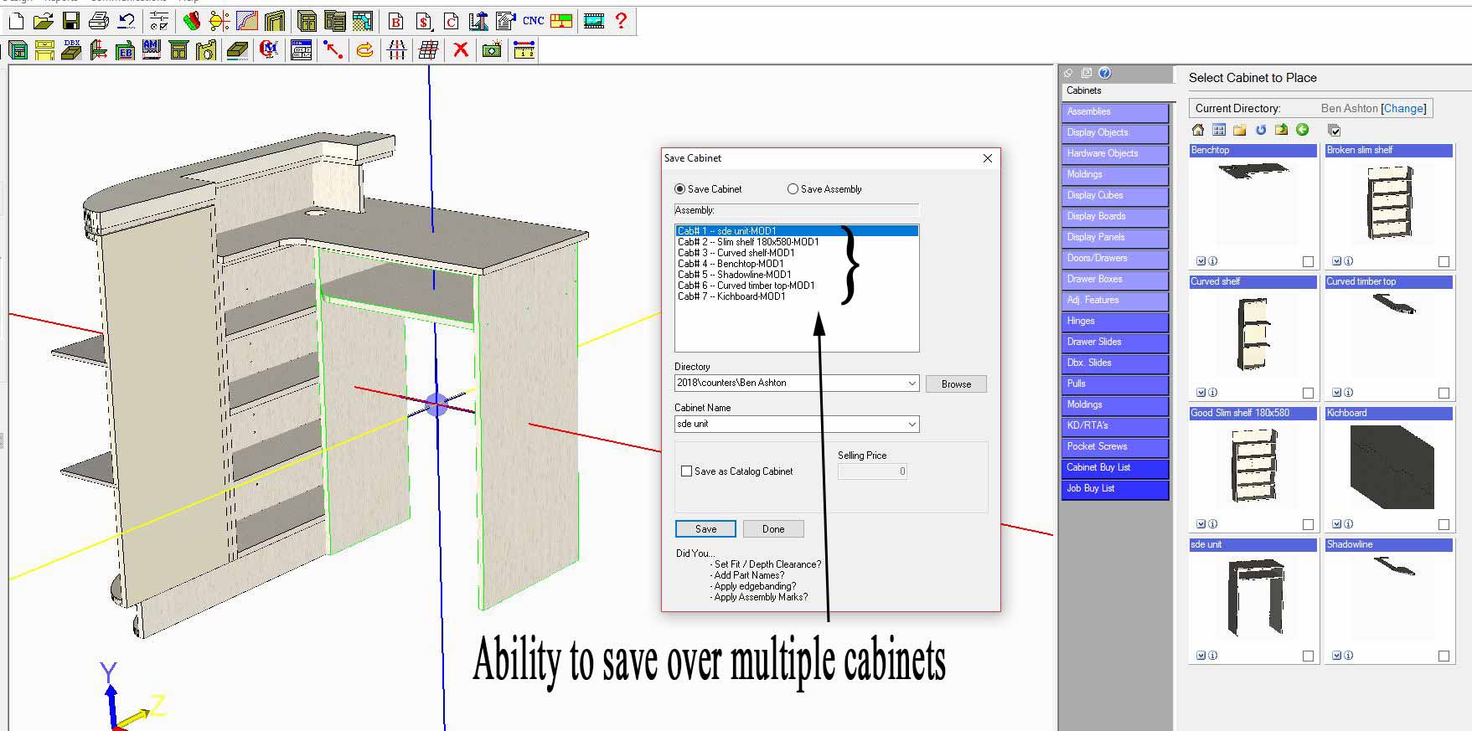Screen dimensions: 1472x731
Task: Switch to Hardware Objects category
Action: (x=1113, y=153)
